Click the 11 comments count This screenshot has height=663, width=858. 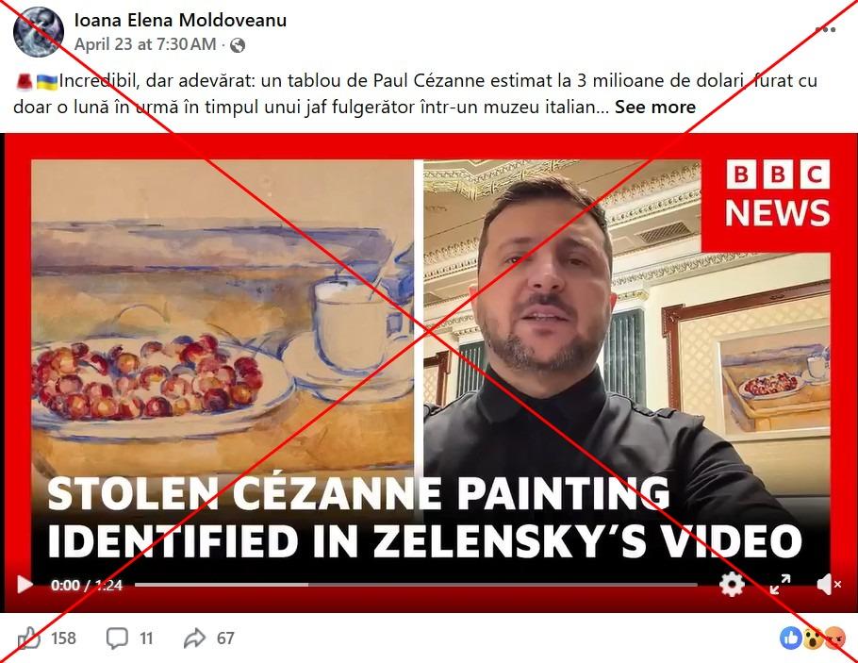point(146,638)
